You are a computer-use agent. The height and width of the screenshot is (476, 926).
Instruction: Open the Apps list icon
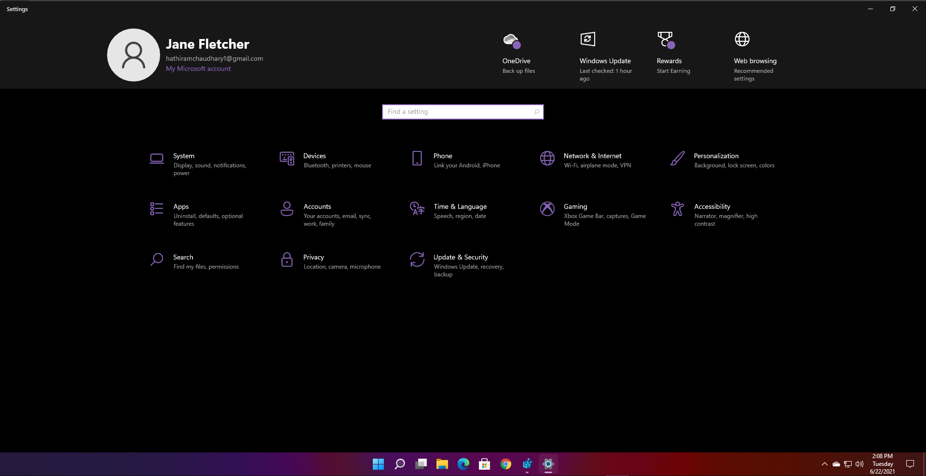(x=157, y=209)
